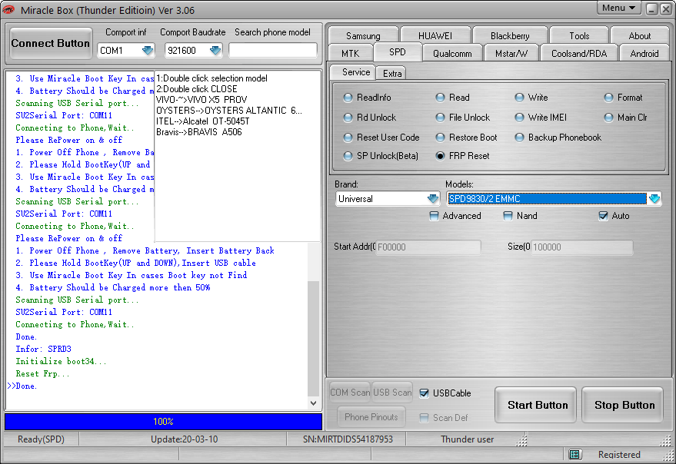Click the Size field showing 100000
The width and height of the screenshot is (676, 464).
pos(582,247)
